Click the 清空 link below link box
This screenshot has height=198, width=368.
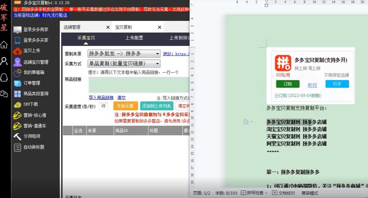[x=121, y=98]
